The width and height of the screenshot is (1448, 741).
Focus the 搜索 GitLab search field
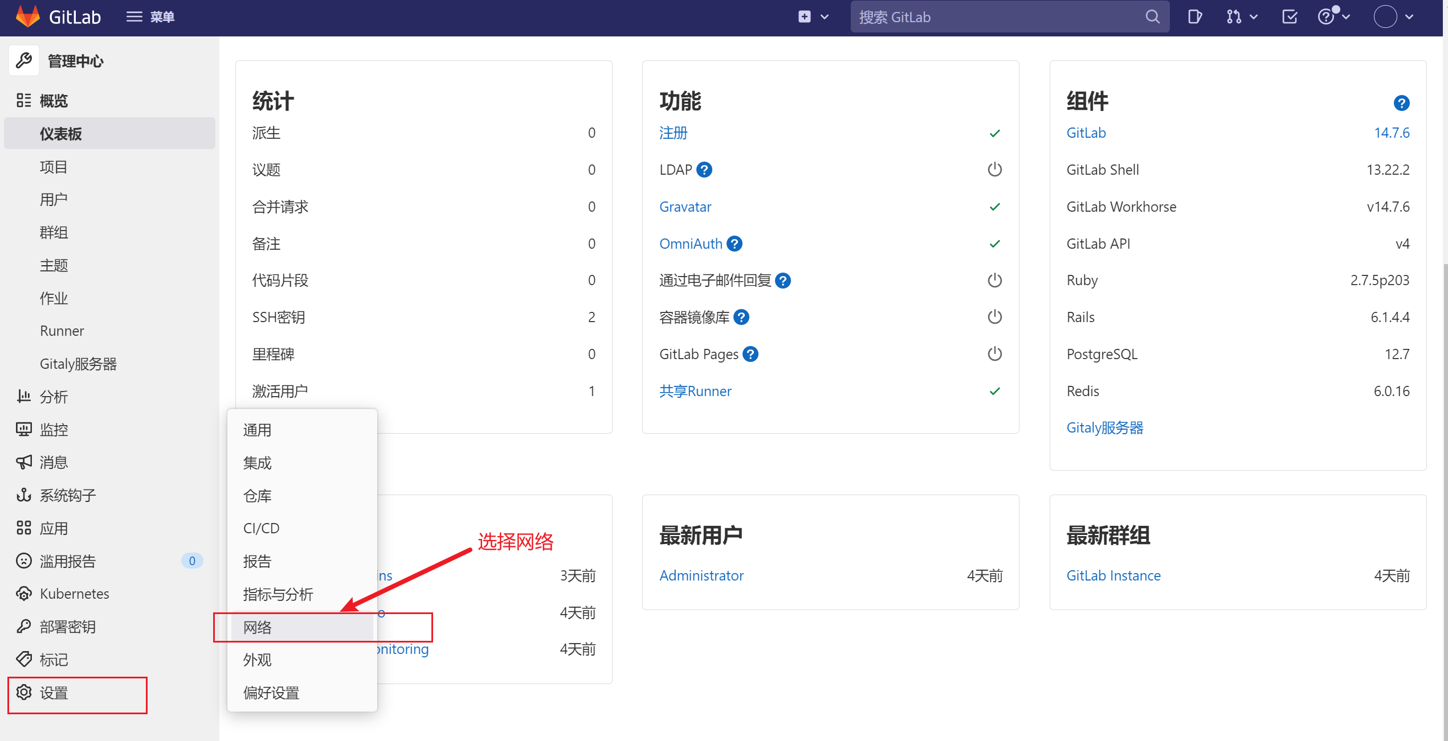tap(1010, 17)
